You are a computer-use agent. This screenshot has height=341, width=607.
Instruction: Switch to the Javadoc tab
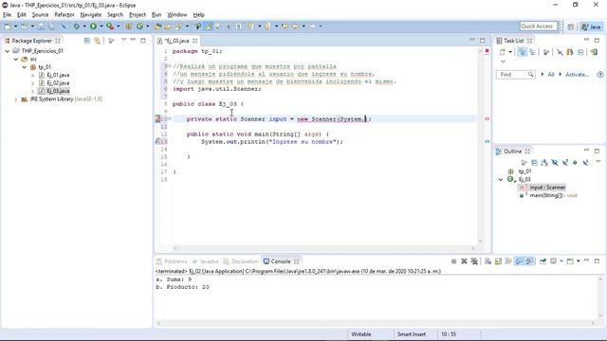click(206, 261)
